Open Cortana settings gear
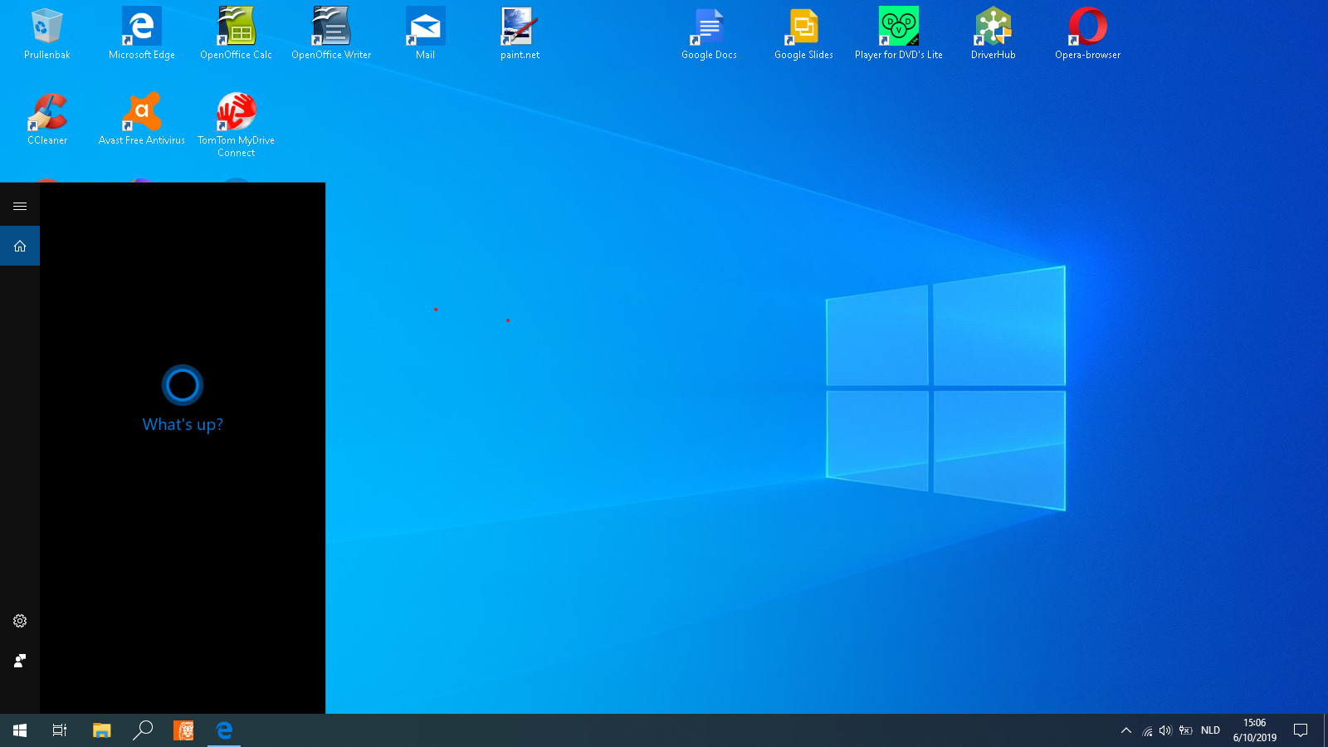 click(20, 621)
